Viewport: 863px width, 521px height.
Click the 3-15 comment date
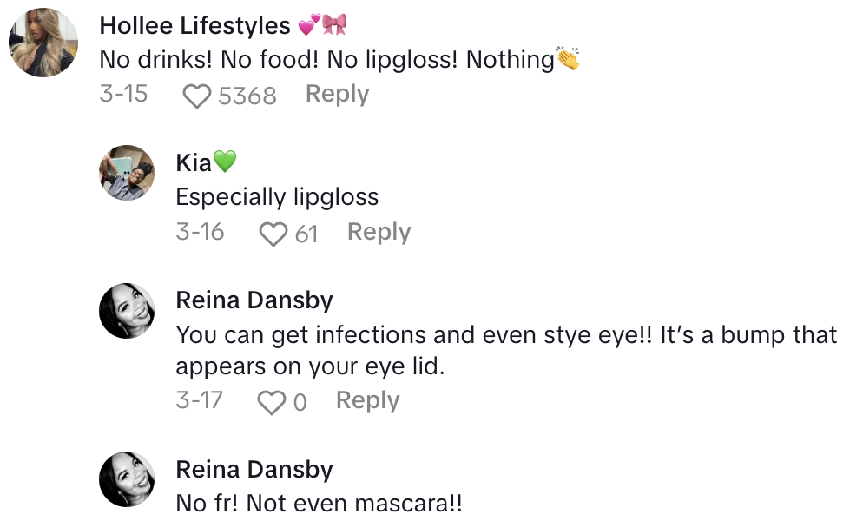123,94
